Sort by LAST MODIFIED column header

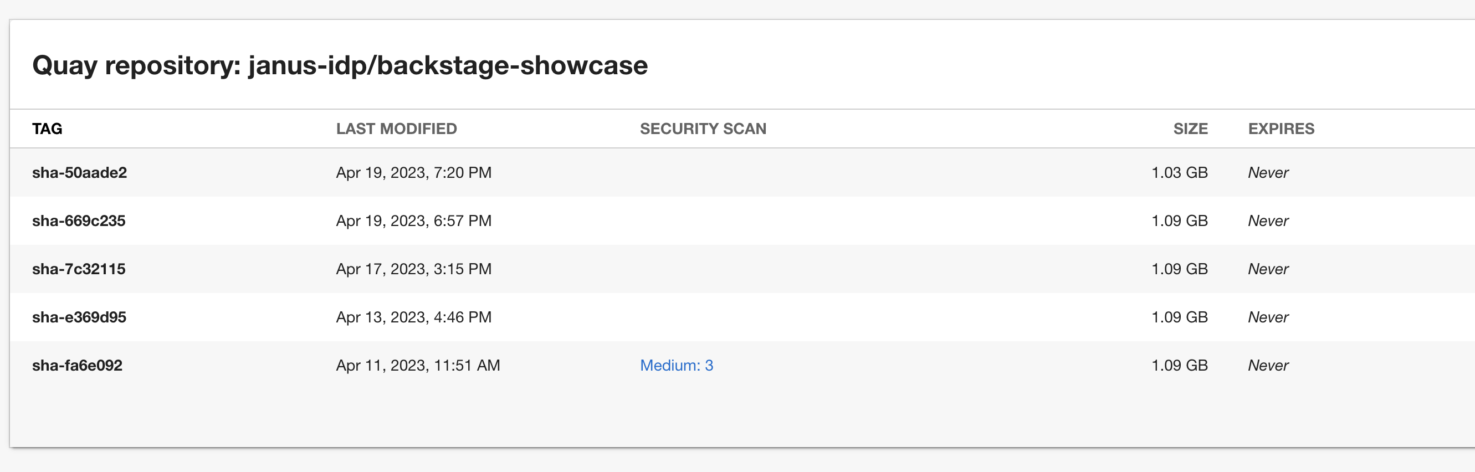point(397,129)
